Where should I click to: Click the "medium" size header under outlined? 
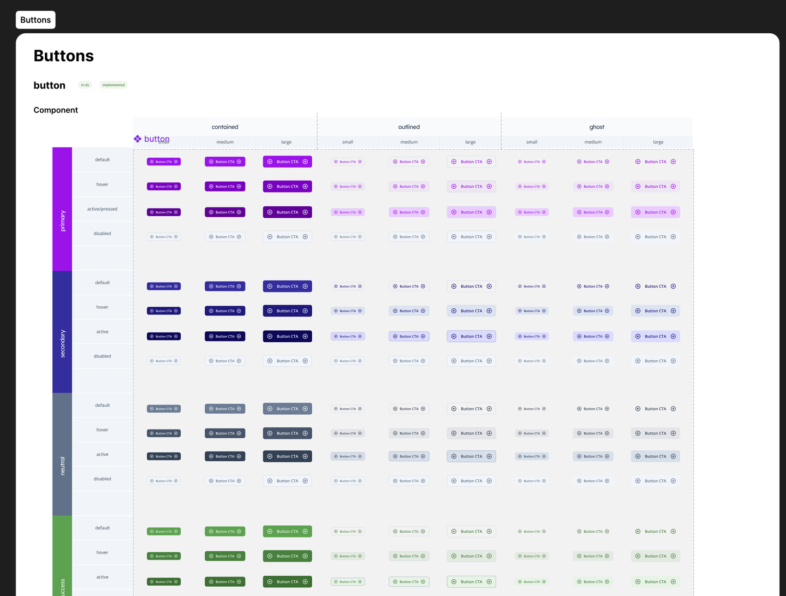click(409, 142)
